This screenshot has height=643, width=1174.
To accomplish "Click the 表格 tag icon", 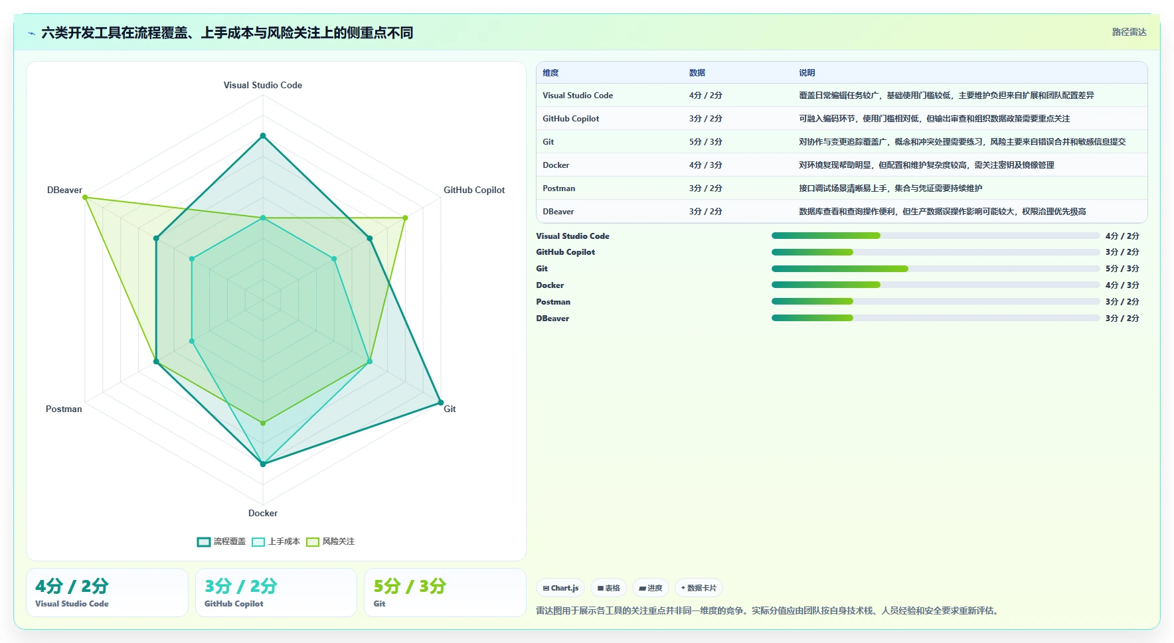I will [600, 588].
